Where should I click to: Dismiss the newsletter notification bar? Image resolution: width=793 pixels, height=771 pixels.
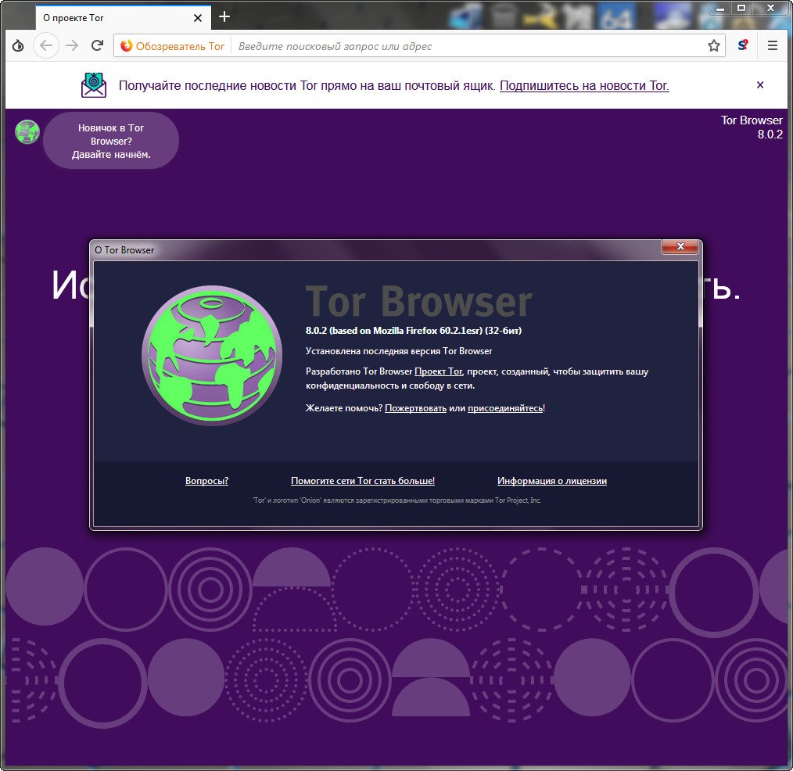point(759,85)
